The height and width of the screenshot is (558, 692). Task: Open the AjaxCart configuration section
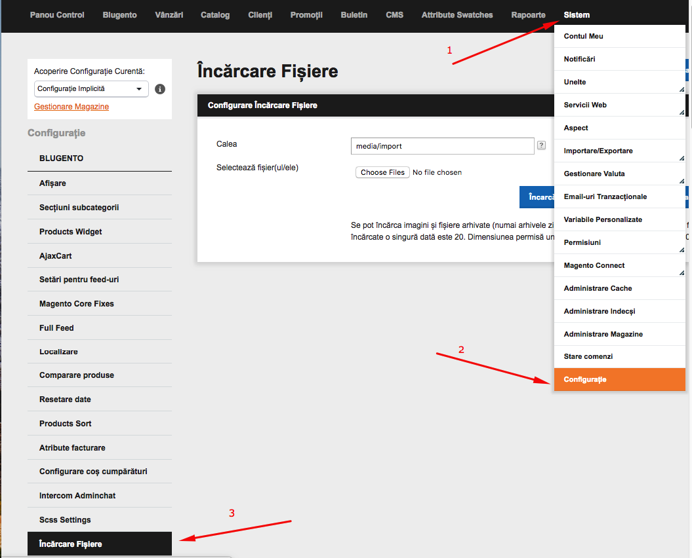99,256
